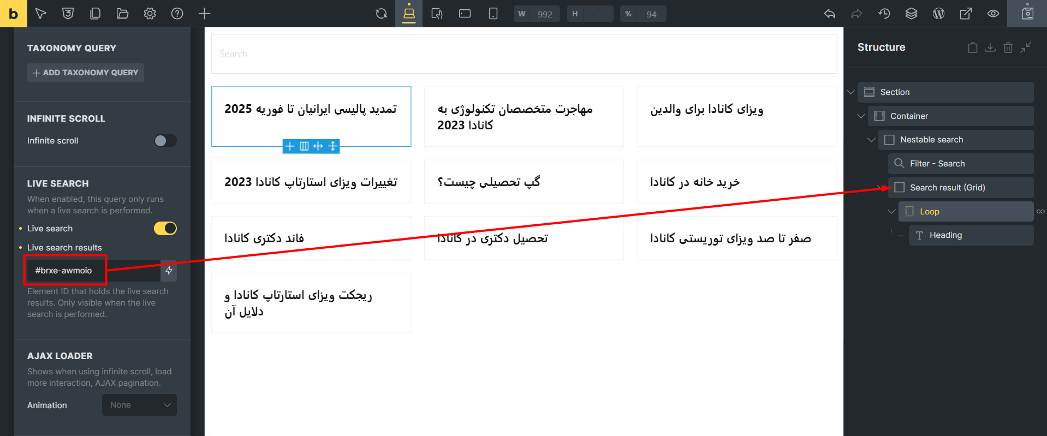
Task: Click the Bricks logo icon
Action: point(13,14)
